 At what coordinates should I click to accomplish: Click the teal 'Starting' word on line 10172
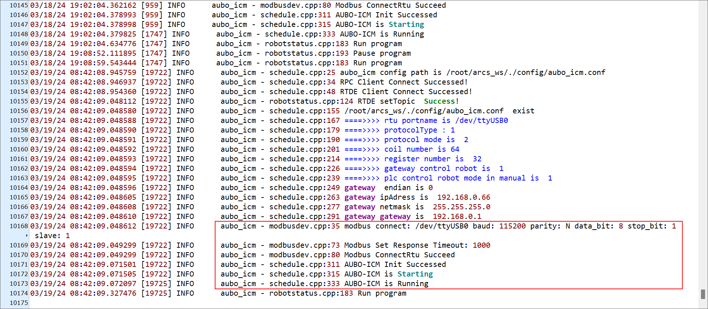coord(415,274)
